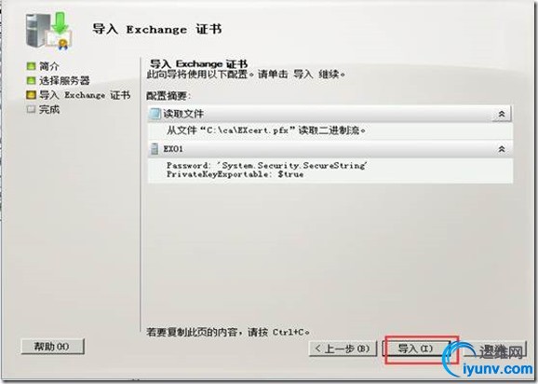Viewport: 538px width, 384px height.
Task: Click the EX01 section header bar
Action: pos(330,149)
